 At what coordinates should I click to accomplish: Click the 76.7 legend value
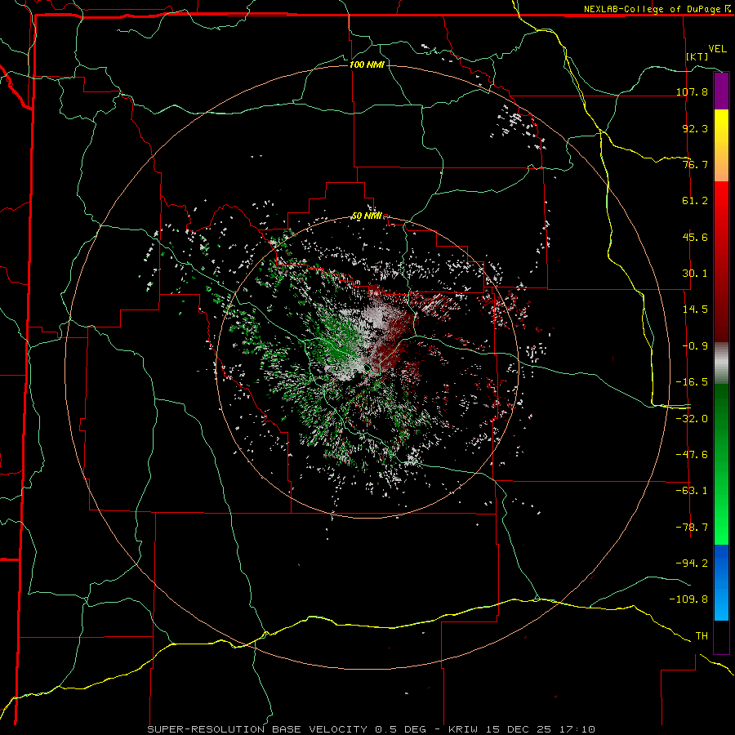(x=695, y=164)
